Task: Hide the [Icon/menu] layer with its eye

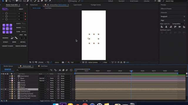Action: point(1,76)
